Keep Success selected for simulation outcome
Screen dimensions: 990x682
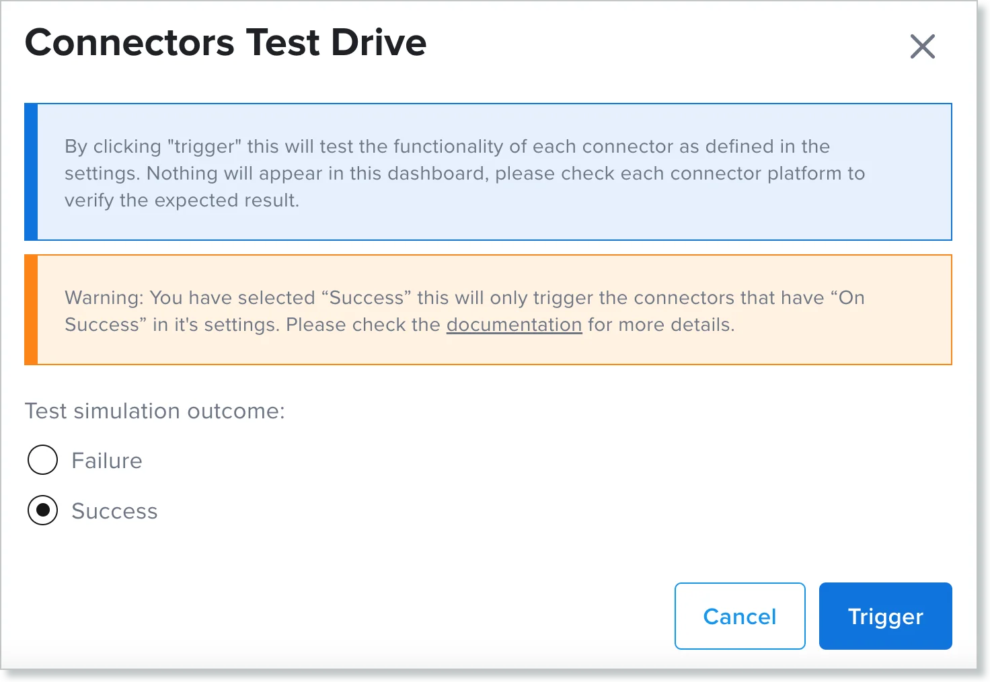coord(42,510)
